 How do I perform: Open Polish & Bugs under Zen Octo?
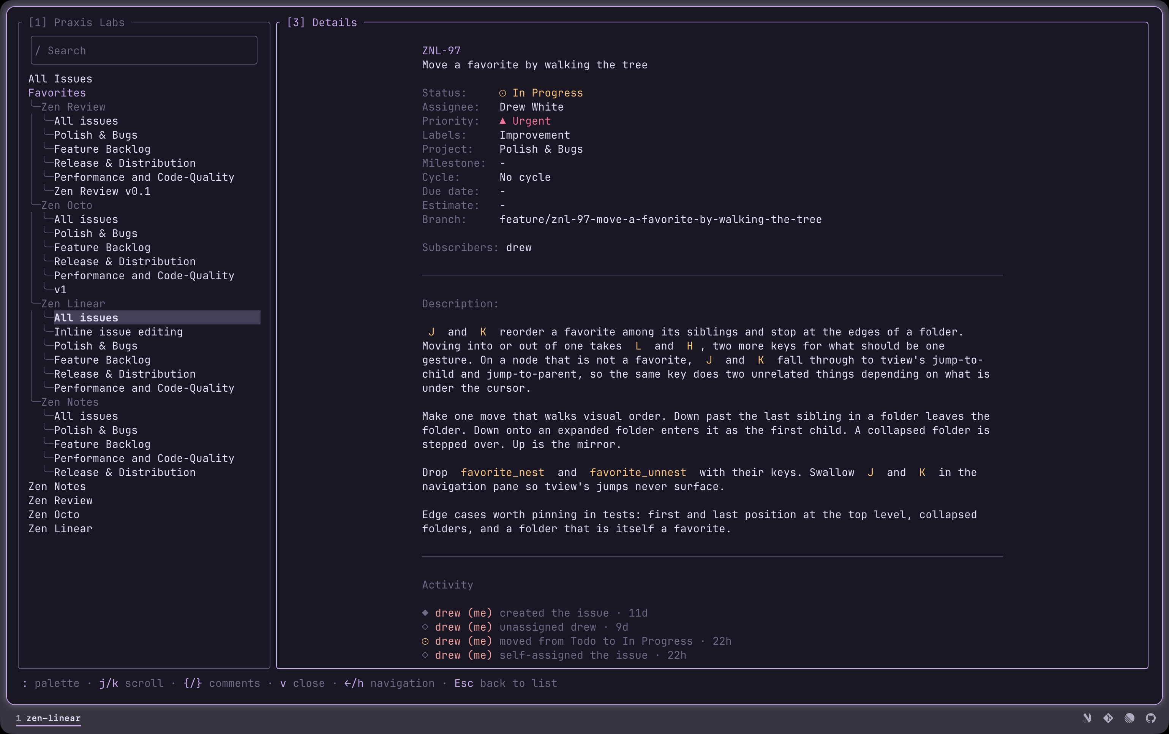pyautogui.click(x=96, y=234)
